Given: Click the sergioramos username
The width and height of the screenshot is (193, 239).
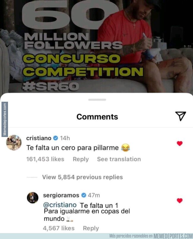Looking at the screenshot, I should pyautogui.click(x=61, y=195).
